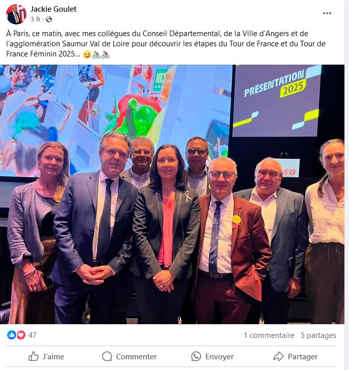Show the 1 commentaire link
The height and width of the screenshot is (370, 349).
click(269, 335)
